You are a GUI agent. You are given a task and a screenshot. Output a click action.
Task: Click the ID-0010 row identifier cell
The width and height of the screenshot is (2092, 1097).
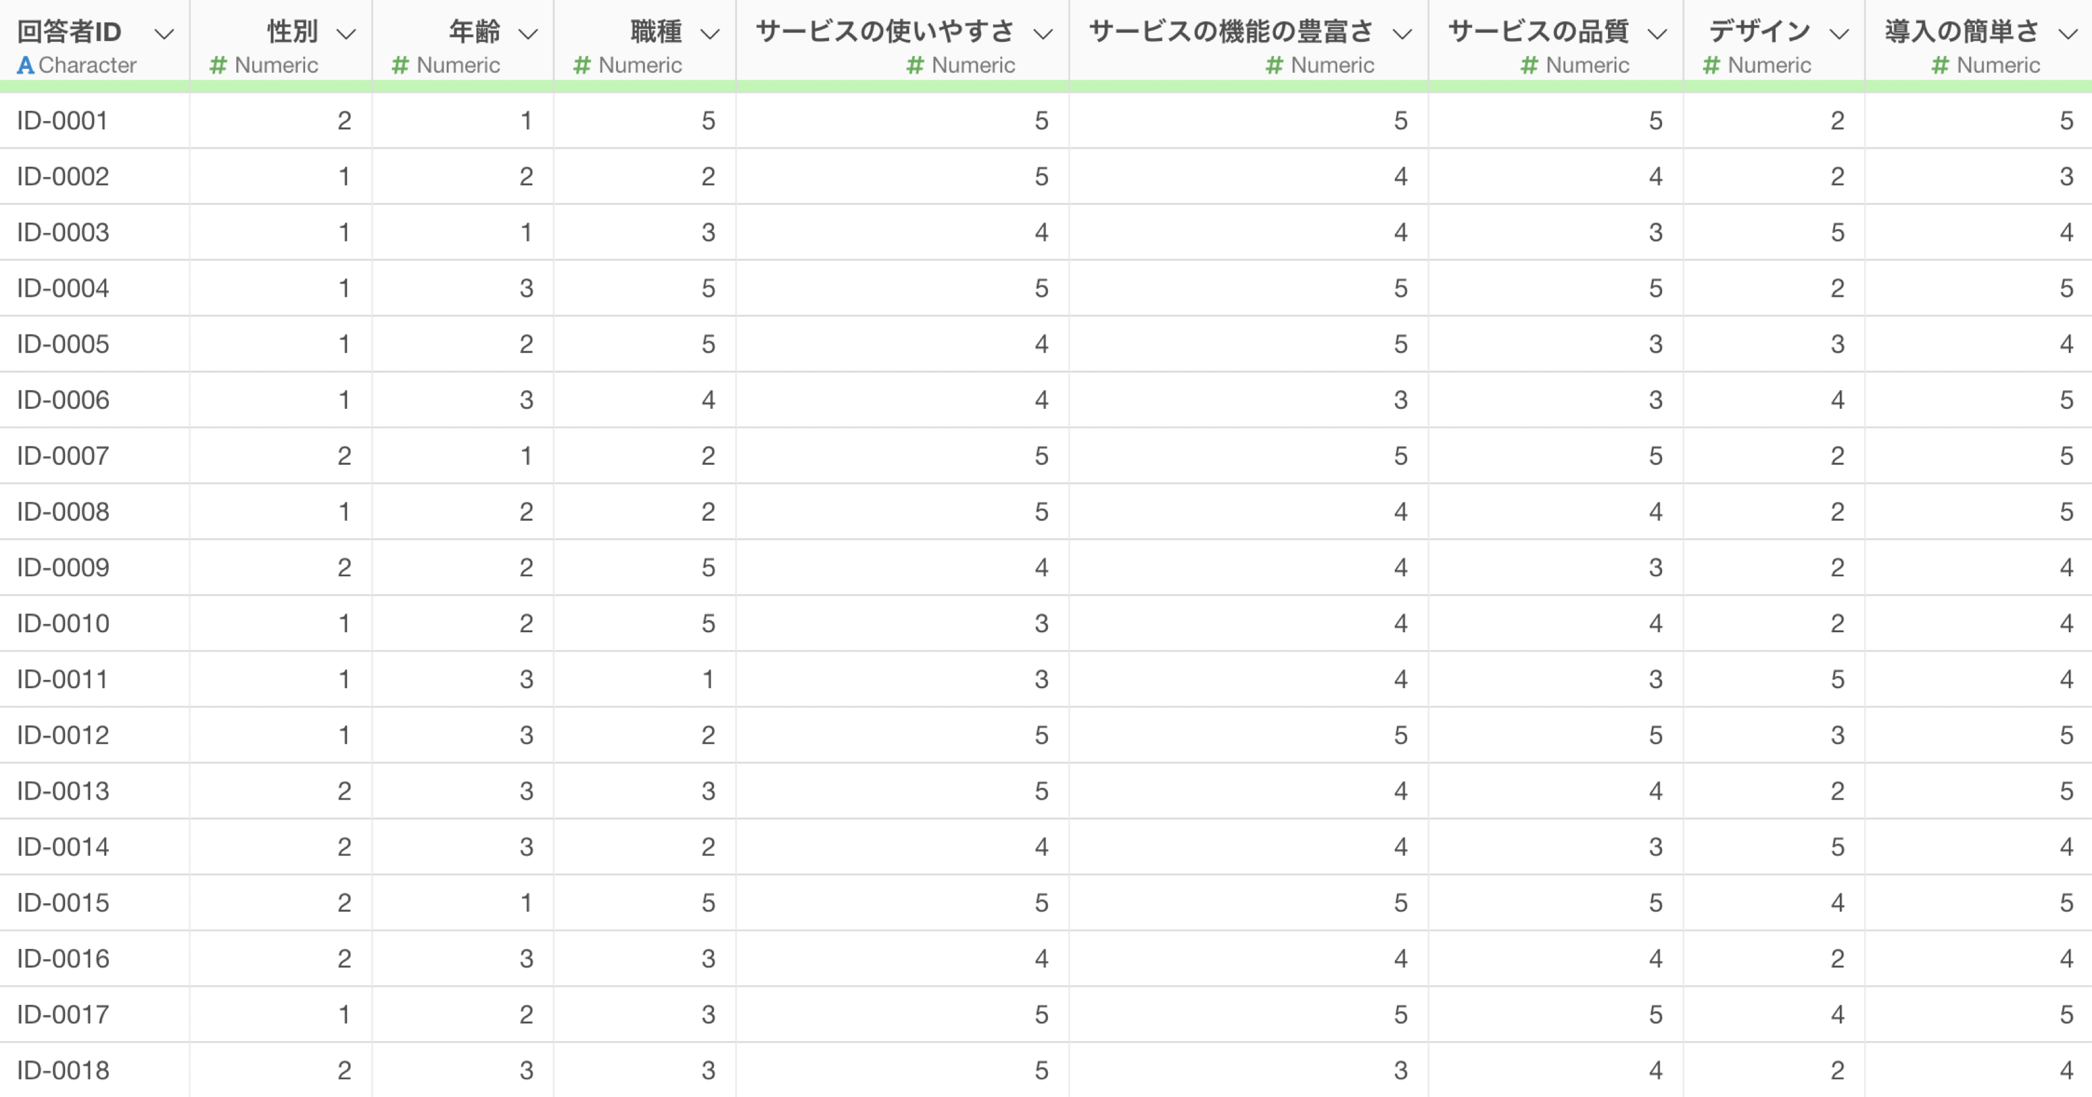coord(62,624)
